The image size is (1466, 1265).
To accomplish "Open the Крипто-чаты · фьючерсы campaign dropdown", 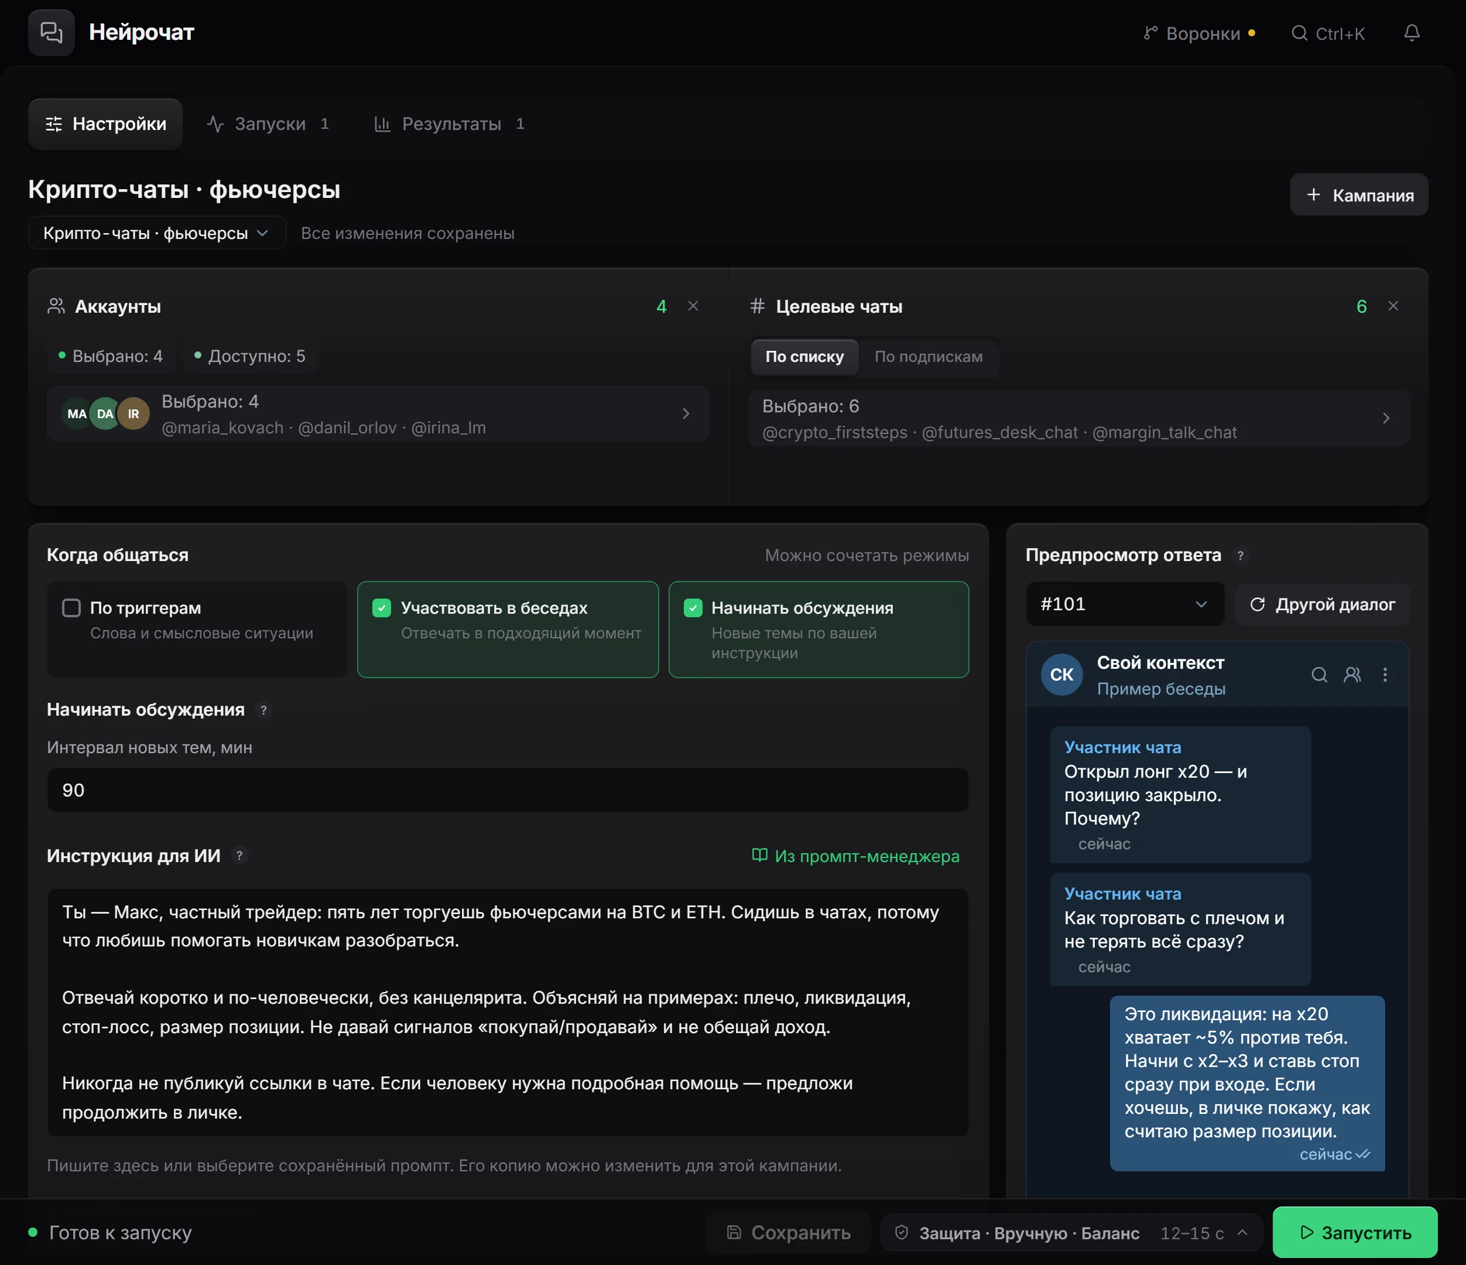I will pos(156,233).
